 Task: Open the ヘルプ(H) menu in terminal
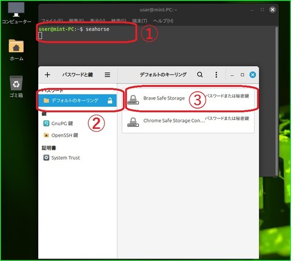click(x=163, y=21)
